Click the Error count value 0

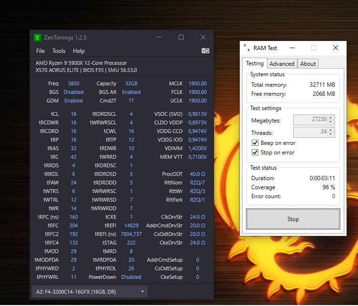pyautogui.click(x=334, y=196)
